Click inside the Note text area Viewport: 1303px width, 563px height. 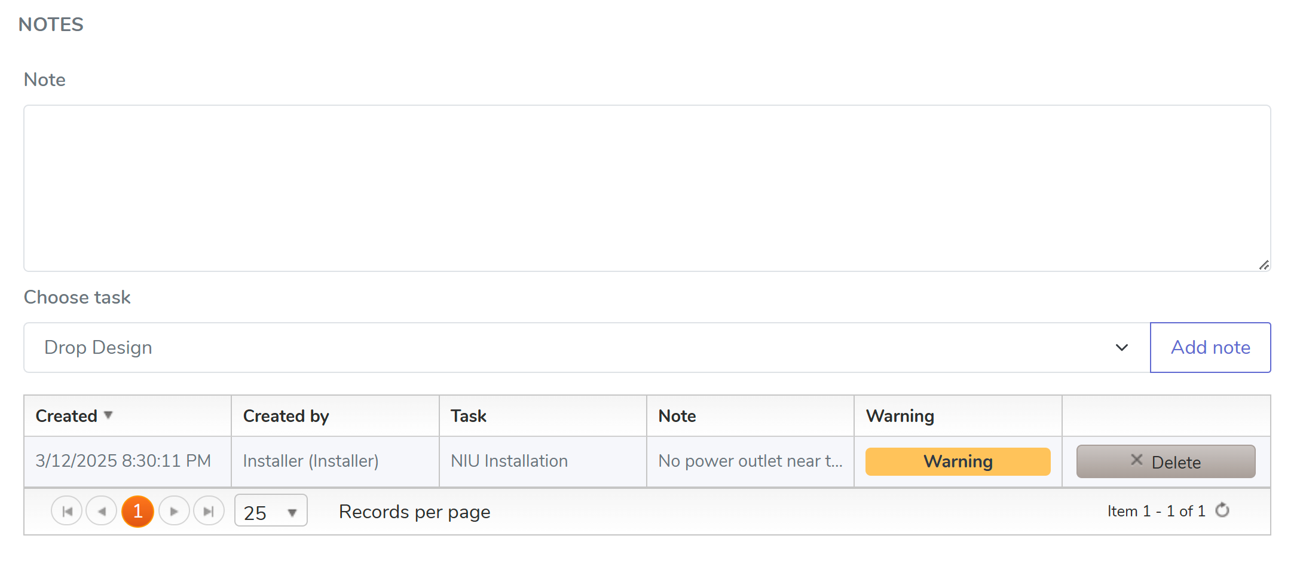647,188
